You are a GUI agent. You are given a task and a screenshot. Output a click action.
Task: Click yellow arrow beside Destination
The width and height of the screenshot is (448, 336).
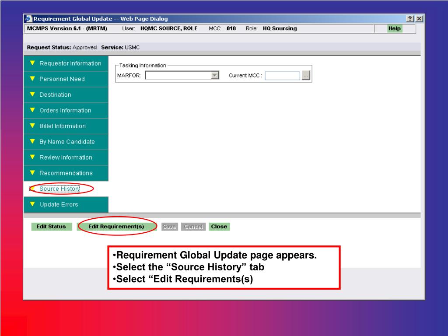32,94
